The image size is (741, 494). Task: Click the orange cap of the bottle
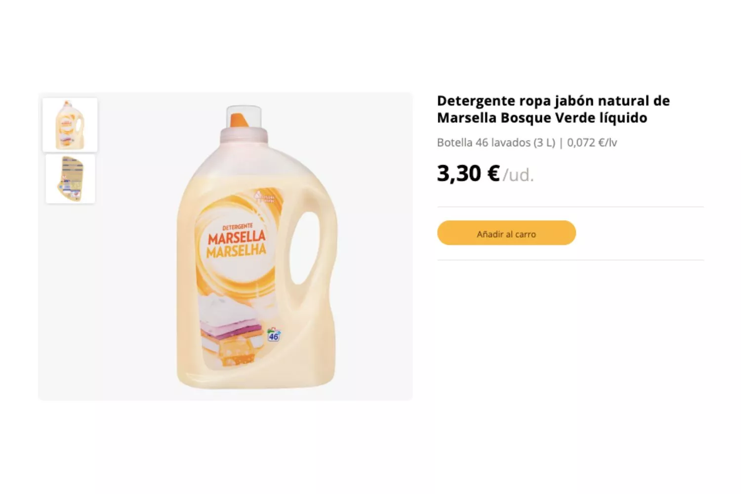(239, 121)
